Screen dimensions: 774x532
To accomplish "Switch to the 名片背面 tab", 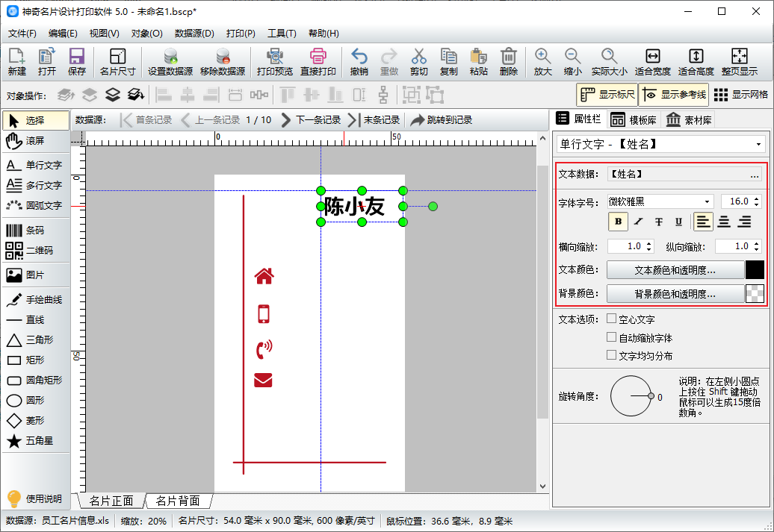I will tap(178, 501).
